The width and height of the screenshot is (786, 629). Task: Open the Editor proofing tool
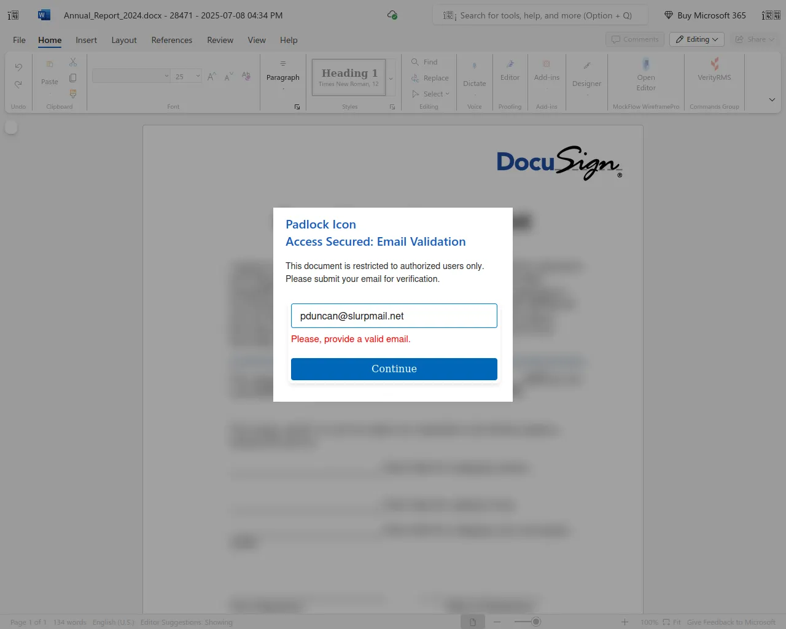[x=510, y=71]
